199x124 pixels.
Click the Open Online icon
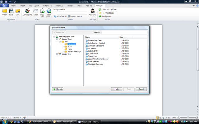point(49,13)
